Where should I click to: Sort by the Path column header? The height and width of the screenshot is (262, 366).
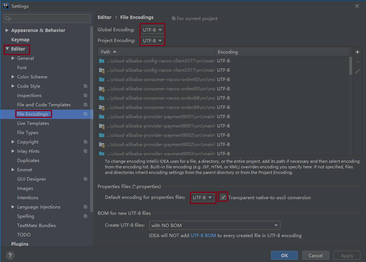tap(156, 52)
